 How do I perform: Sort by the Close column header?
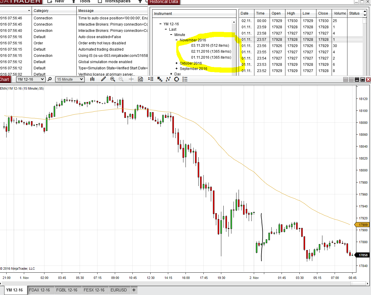(324, 13)
